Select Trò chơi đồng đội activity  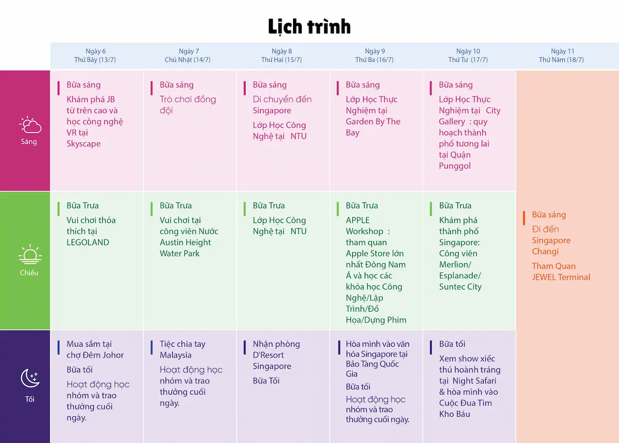[188, 105]
